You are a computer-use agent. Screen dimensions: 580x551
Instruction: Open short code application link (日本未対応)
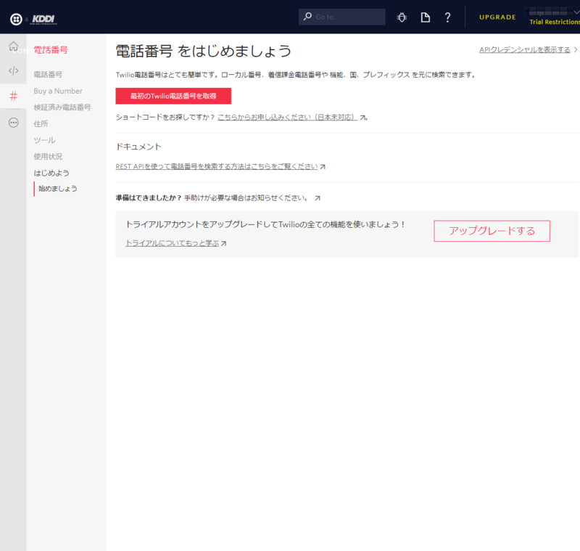tap(287, 118)
